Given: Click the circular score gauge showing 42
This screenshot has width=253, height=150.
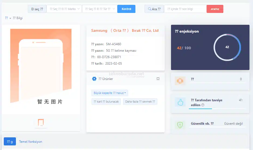Looking at the screenshot, I should [x=227, y=47].
